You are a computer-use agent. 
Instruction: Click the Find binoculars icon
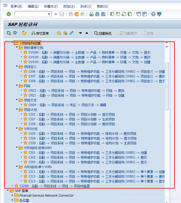coord(97,14)
